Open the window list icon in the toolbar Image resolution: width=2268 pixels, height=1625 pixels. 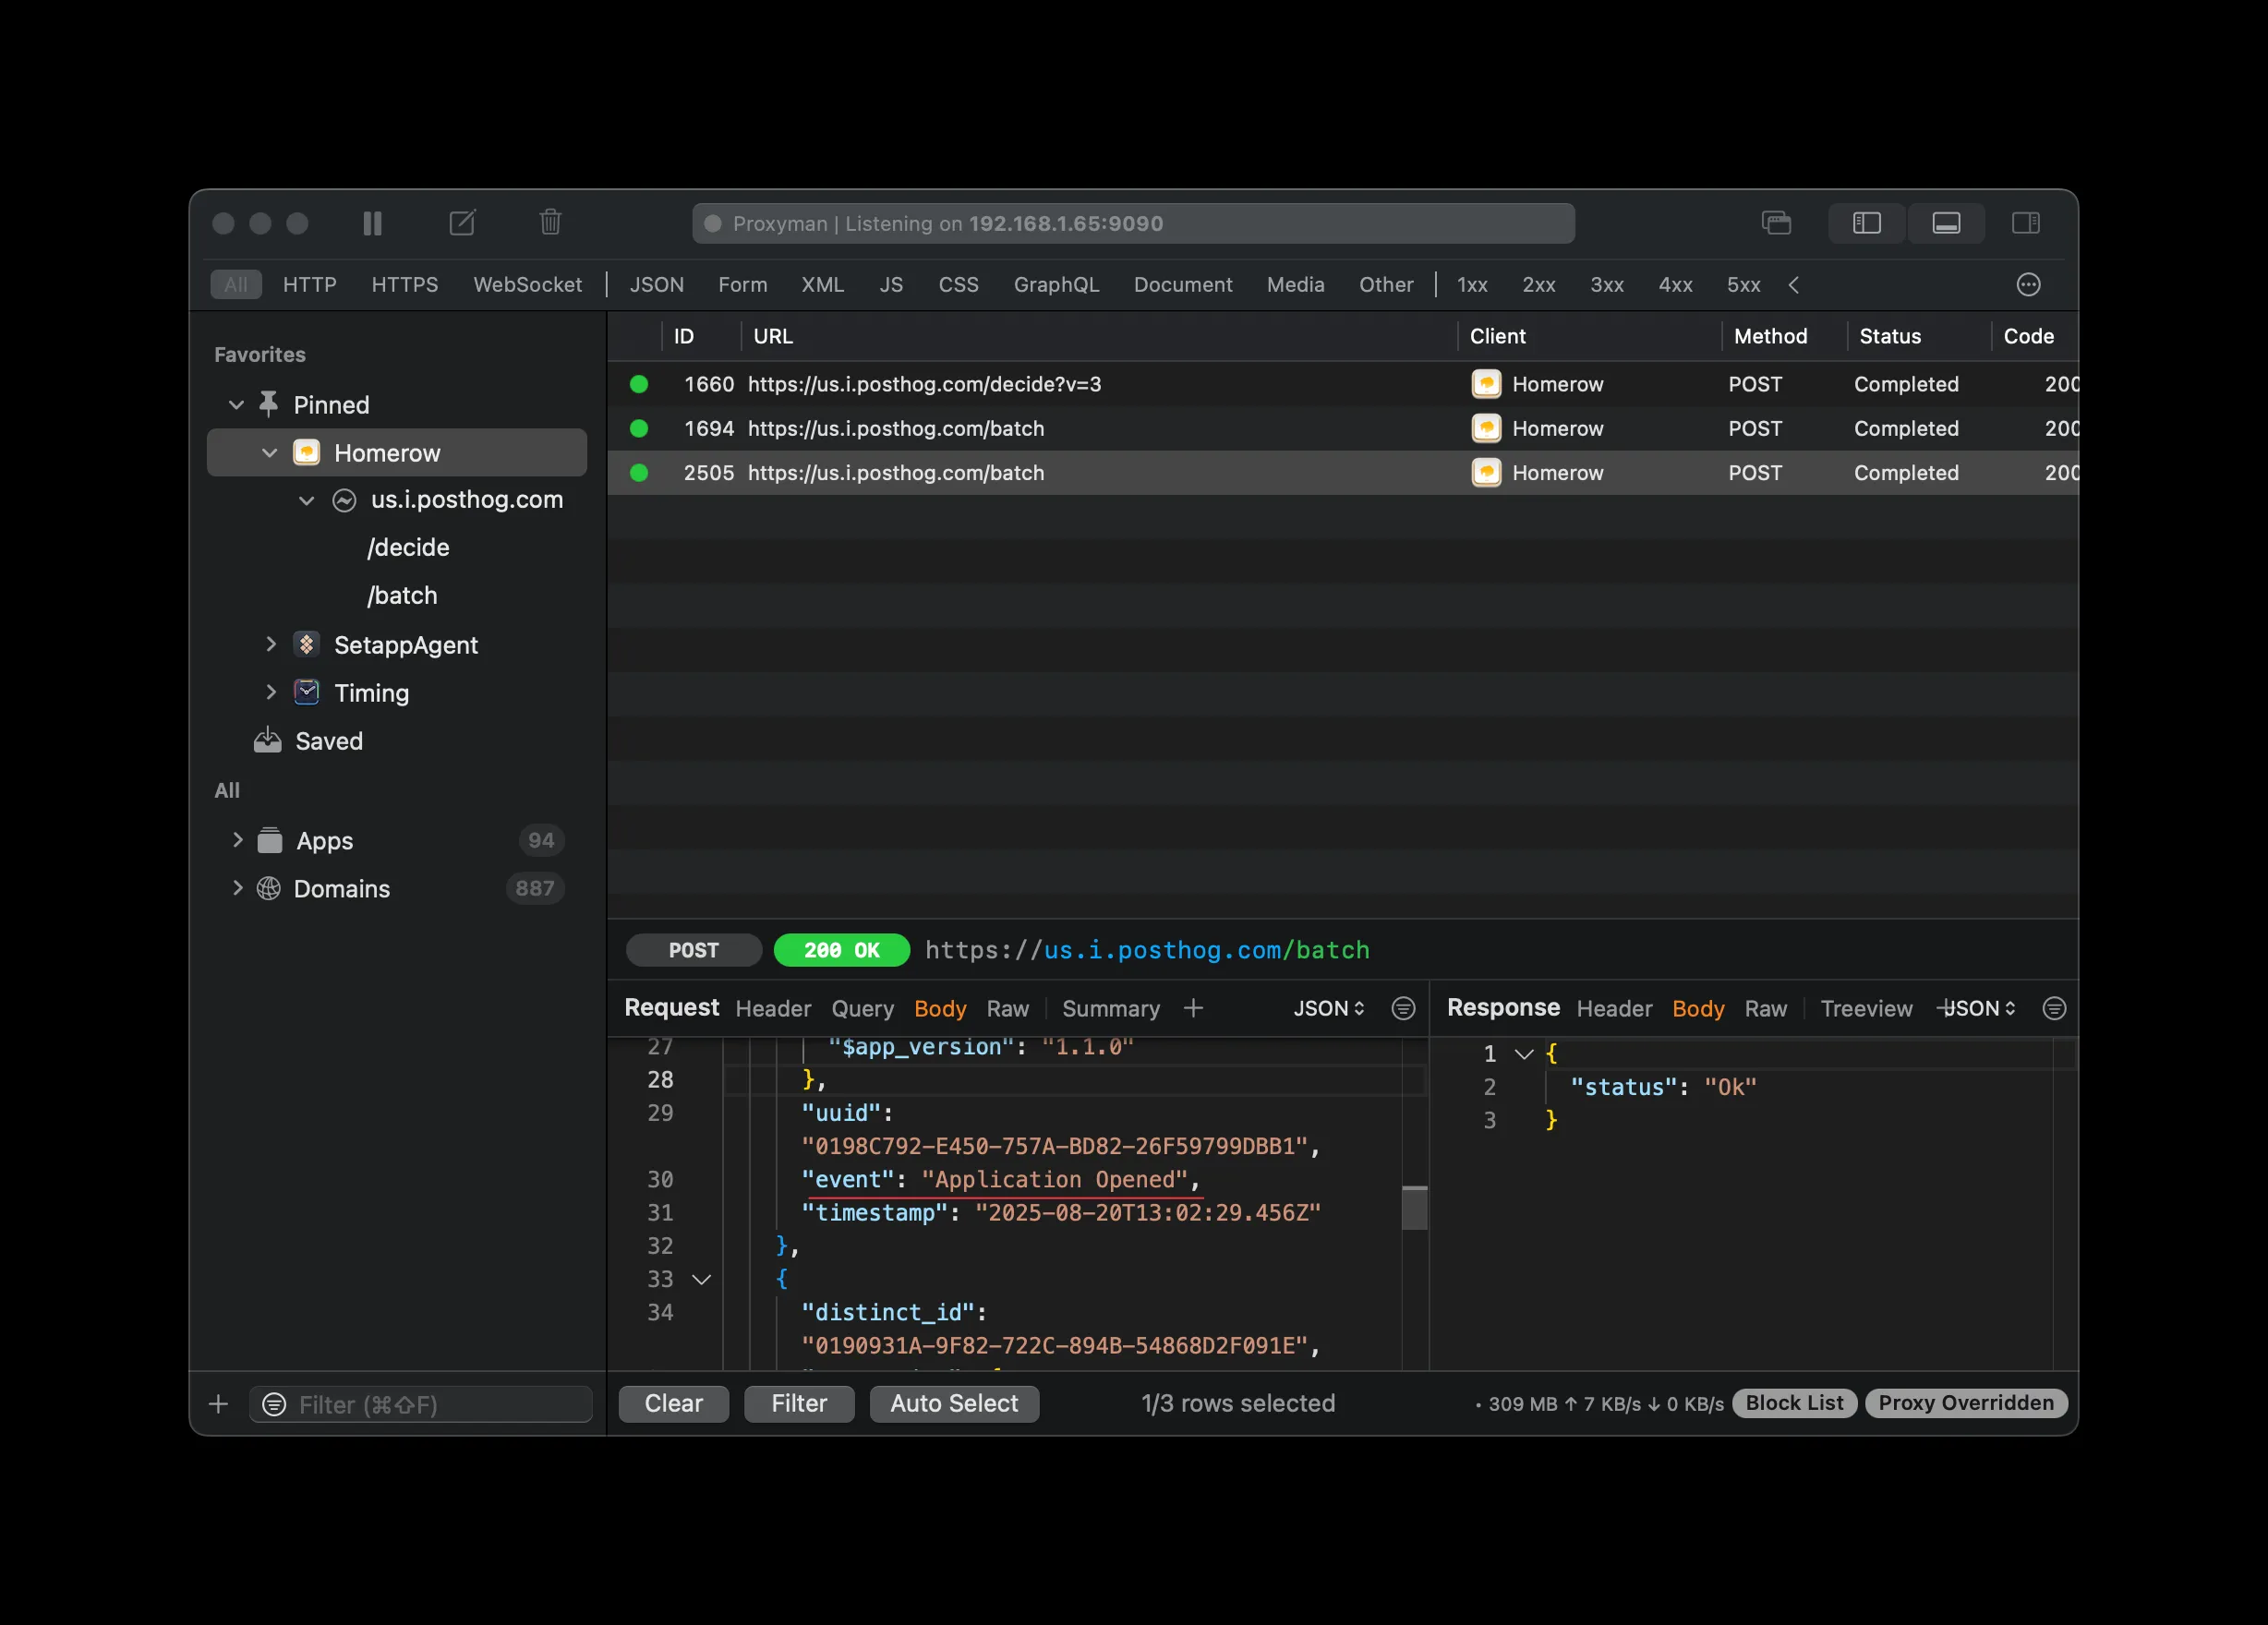1776,222
